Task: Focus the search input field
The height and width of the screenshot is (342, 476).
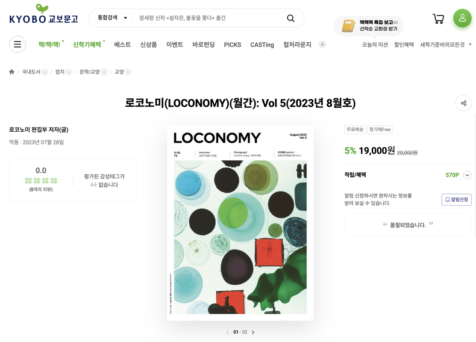Action: 209,18
